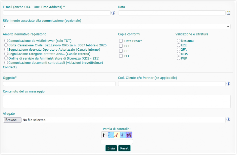The height and width of the screenshot is (155, 237).
Task: Click the 'Copie conformi' heading
Action: click(129, 34)
